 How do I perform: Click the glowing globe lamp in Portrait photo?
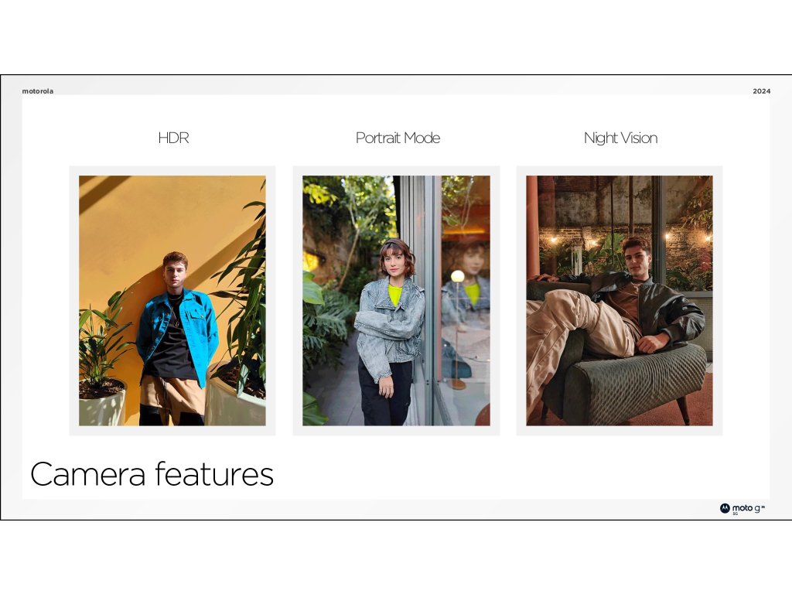tap(458, 276)
